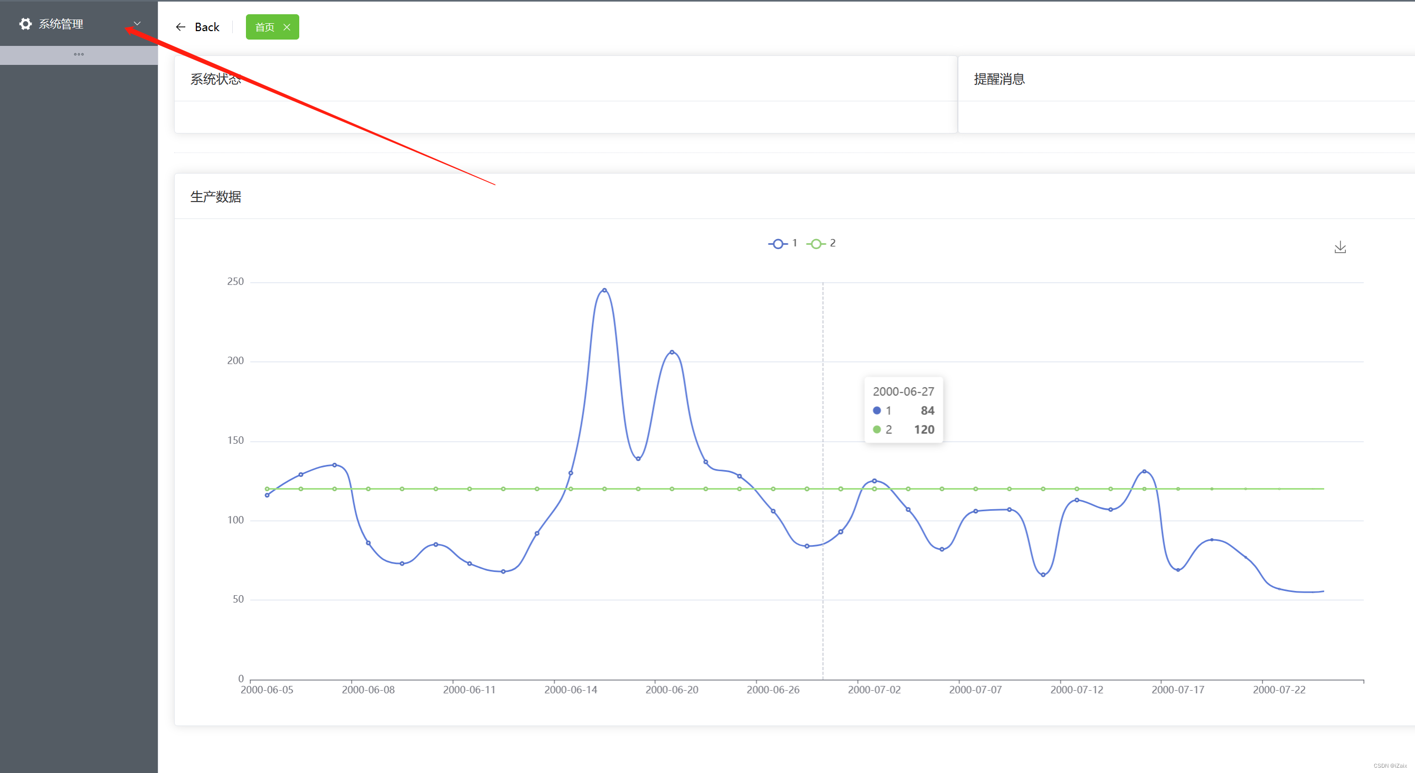Click x-axis label 2000-07-17
The width and height of the screenshot is (1415, 773).
point(1177,690)
